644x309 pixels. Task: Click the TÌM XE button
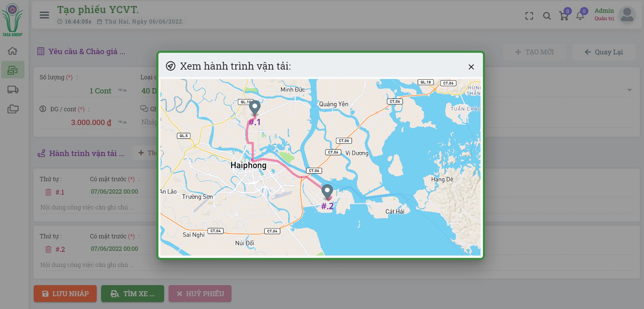pyautogui.click(x=132, y=294)
